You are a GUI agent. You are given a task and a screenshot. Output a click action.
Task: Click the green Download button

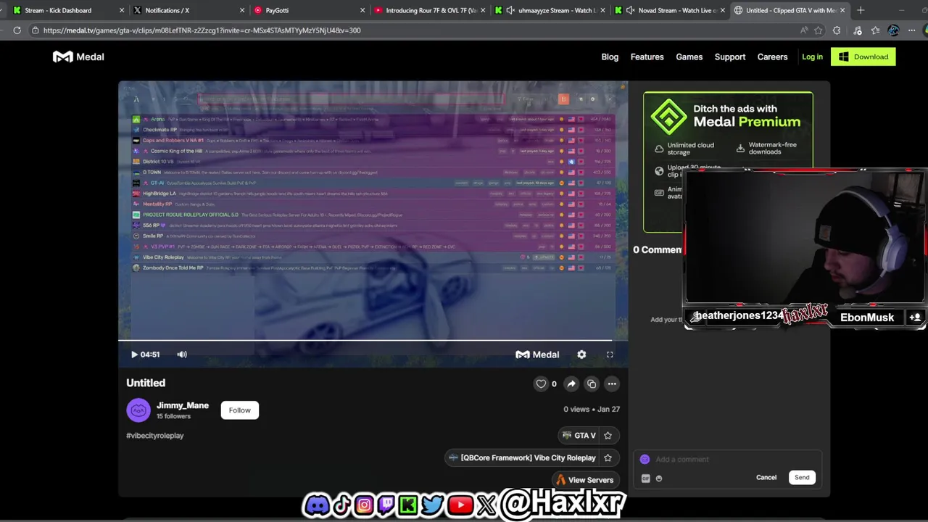[x=863, y=57]
